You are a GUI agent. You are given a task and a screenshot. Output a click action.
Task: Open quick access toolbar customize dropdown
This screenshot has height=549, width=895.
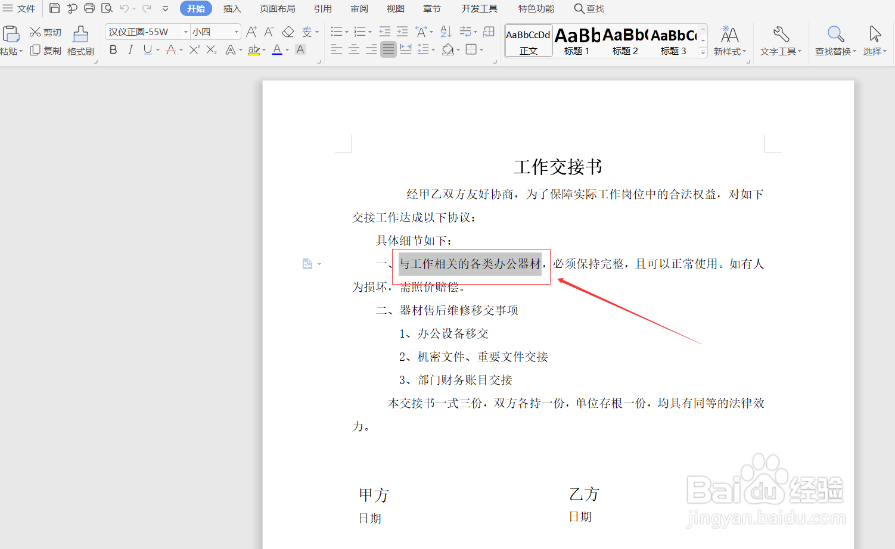click(x=166, y=8)
